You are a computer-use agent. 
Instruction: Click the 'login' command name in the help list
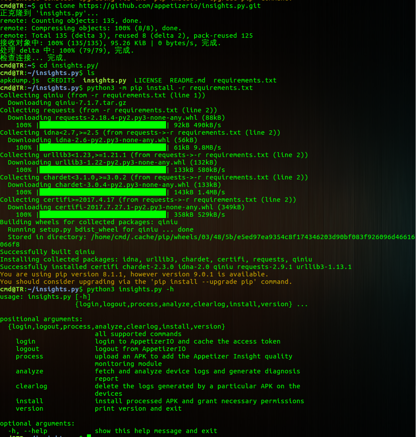pos(25,341)
